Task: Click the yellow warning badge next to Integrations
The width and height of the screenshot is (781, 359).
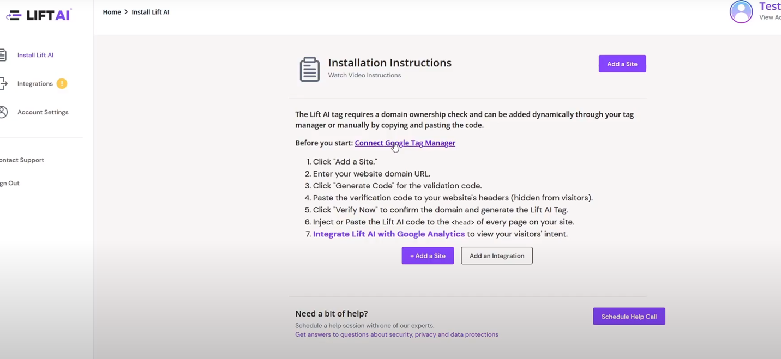Action: [x=62, y=83]
